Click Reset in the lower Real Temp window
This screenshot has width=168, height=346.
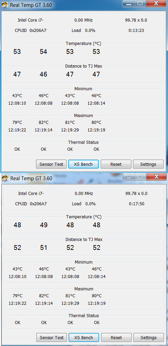[117, 338]
